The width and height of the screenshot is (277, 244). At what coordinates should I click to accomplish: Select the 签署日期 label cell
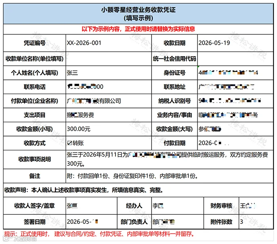[x=35, y=222]
